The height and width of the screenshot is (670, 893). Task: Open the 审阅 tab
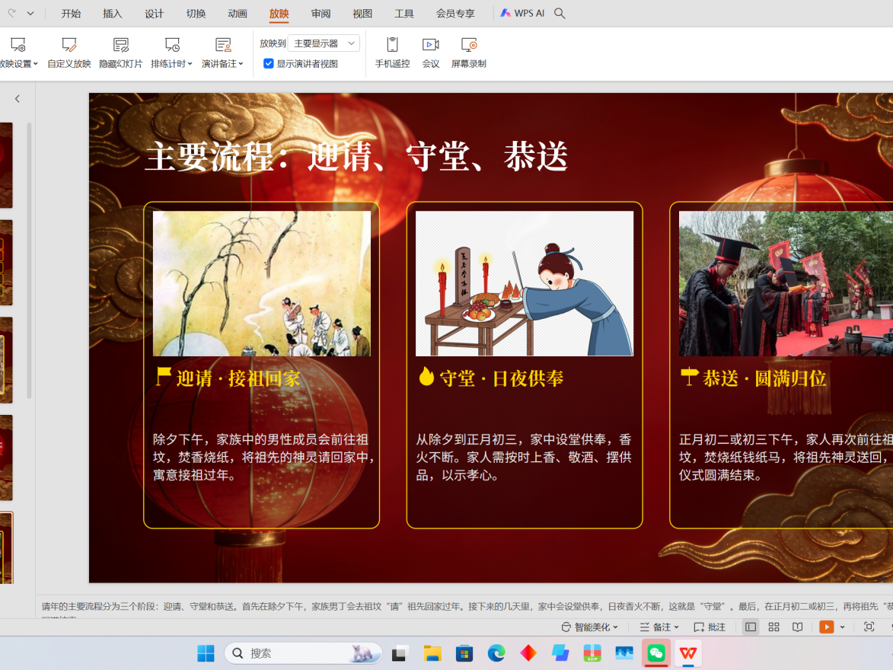(321, 14)
